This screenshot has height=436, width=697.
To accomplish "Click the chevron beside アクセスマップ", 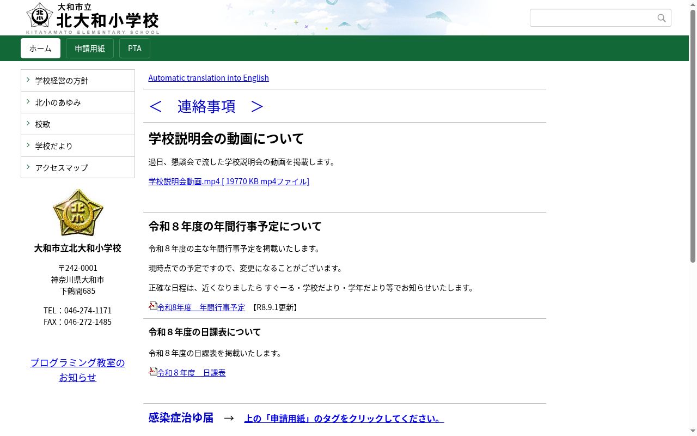I will click(28, 167).
